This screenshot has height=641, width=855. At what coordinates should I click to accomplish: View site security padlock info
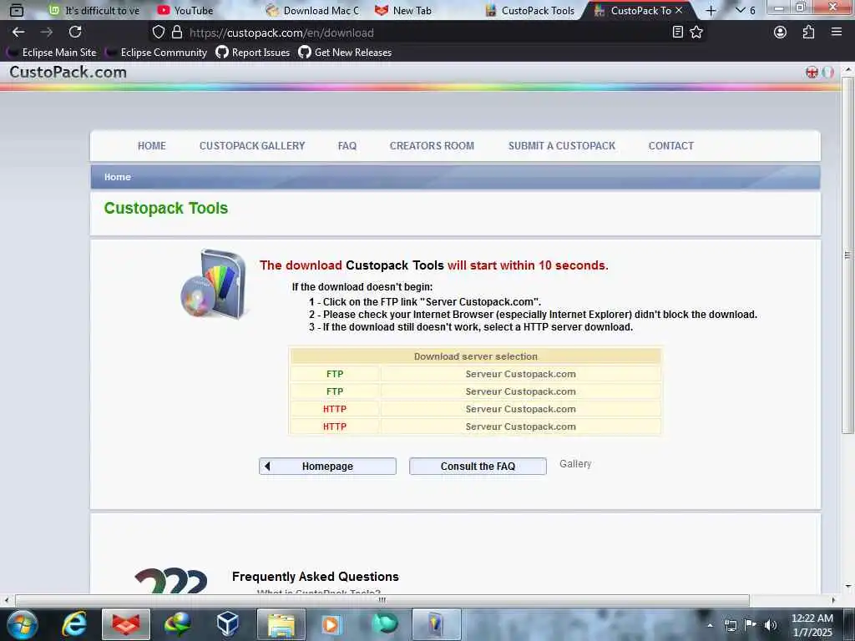tap(177, 33)
